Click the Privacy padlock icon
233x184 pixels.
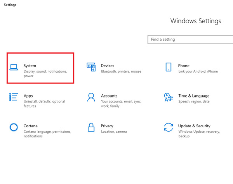click(x=91, y=127)
